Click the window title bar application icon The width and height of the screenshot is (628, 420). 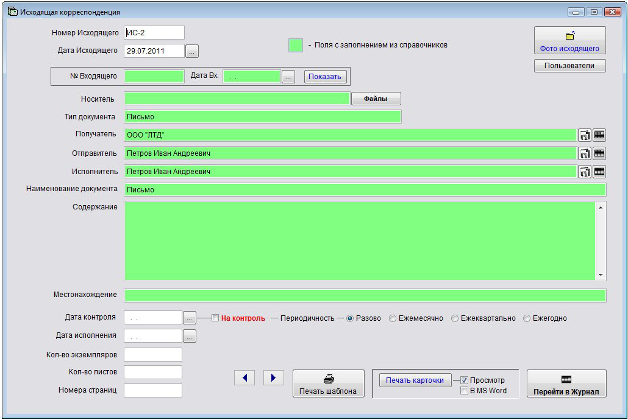click(13, 12)
